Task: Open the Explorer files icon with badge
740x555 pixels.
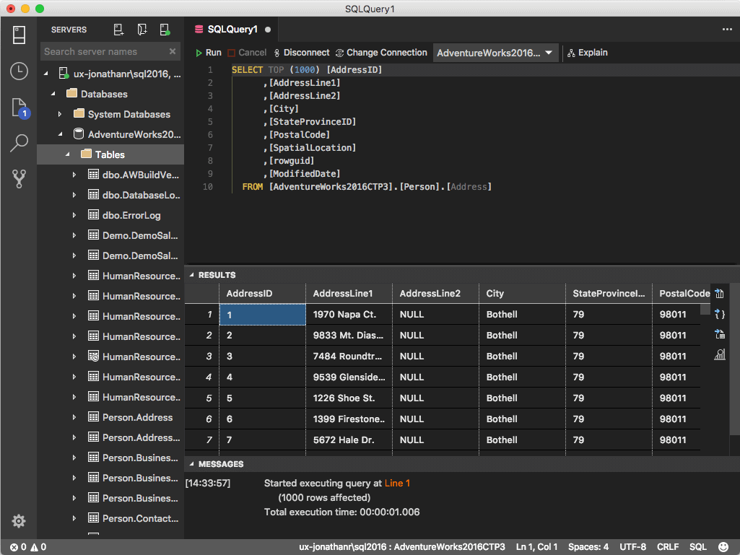Action: click(19, 108)
